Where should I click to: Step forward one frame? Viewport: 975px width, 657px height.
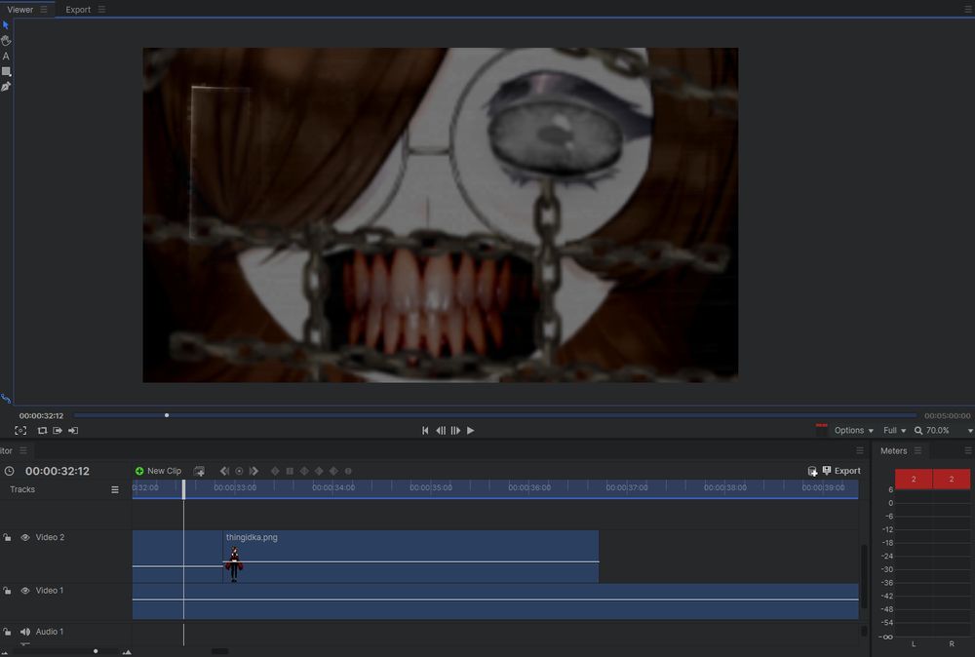[x=455, y=430]
